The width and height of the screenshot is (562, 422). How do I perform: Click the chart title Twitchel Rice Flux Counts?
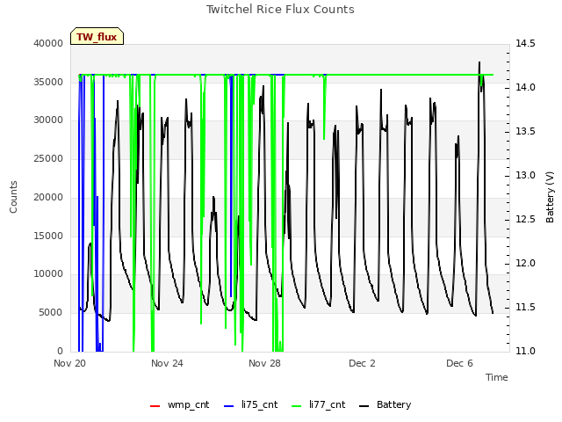(x=280, y=10)
